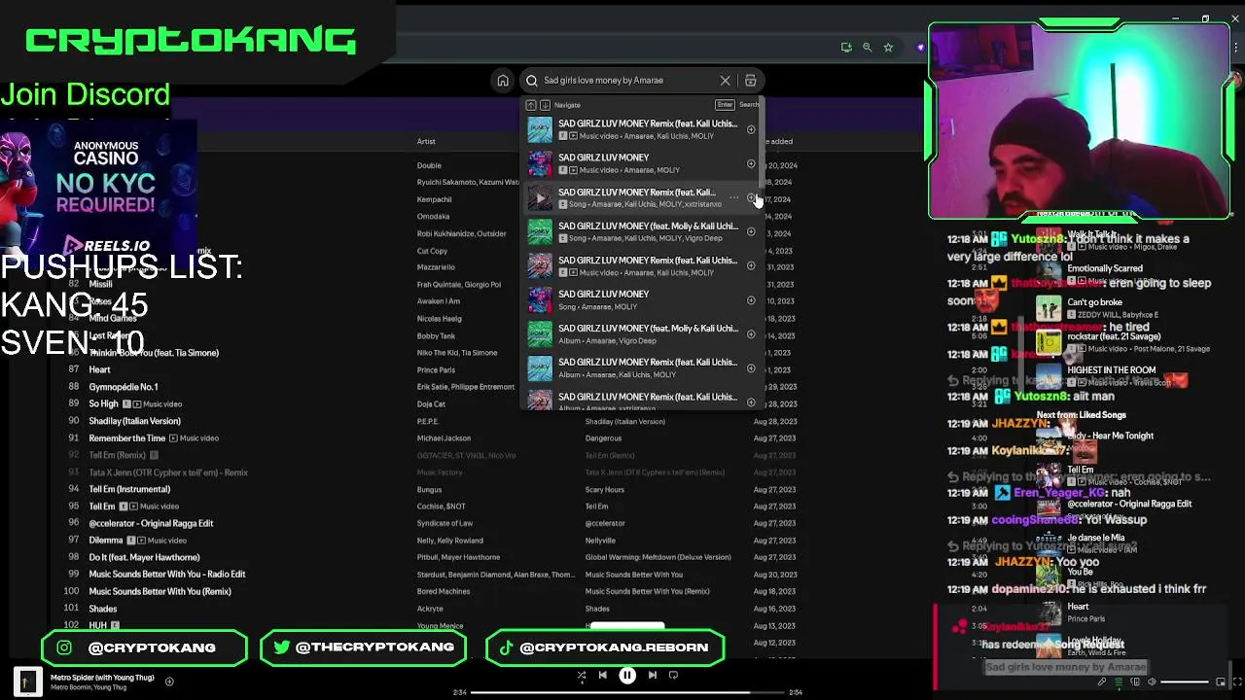1245x700 pixels.
Task: Play the xxtristanxo remix song from its thumbnail
Action: point(540,198)
